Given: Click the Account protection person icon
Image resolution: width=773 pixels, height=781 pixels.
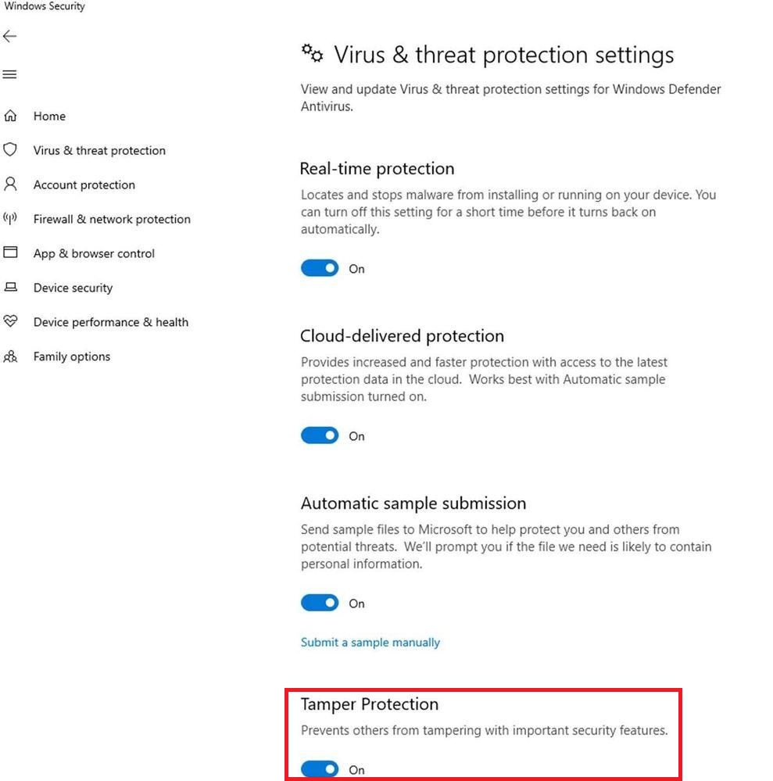Looking at the screenshot, I should pyautogui.click(x=10, y=185).
